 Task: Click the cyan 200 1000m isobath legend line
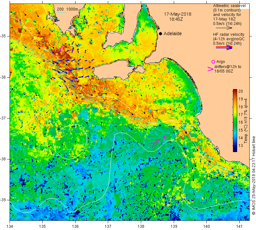[61, 12]
